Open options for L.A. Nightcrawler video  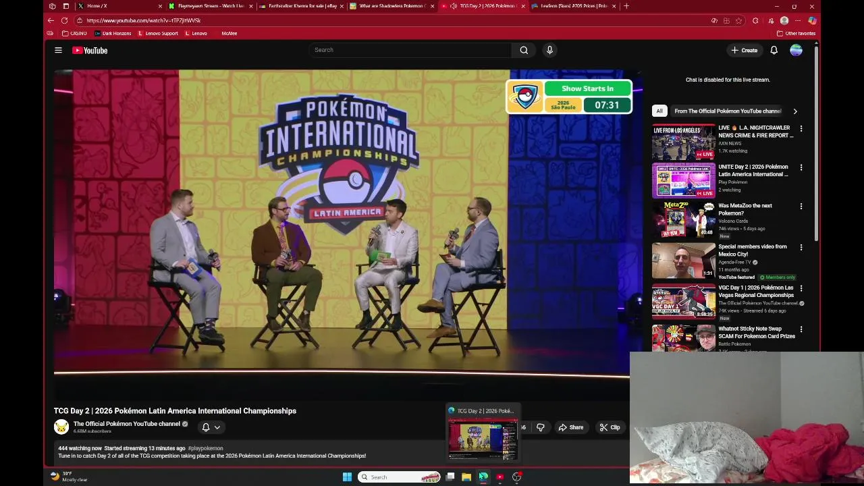[x=801, y=128]
